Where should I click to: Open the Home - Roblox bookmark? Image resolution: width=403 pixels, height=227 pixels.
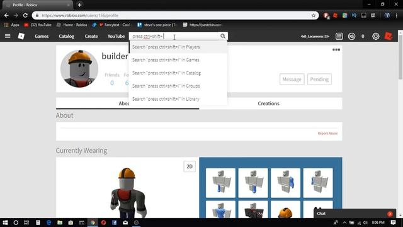coord(72,25)
